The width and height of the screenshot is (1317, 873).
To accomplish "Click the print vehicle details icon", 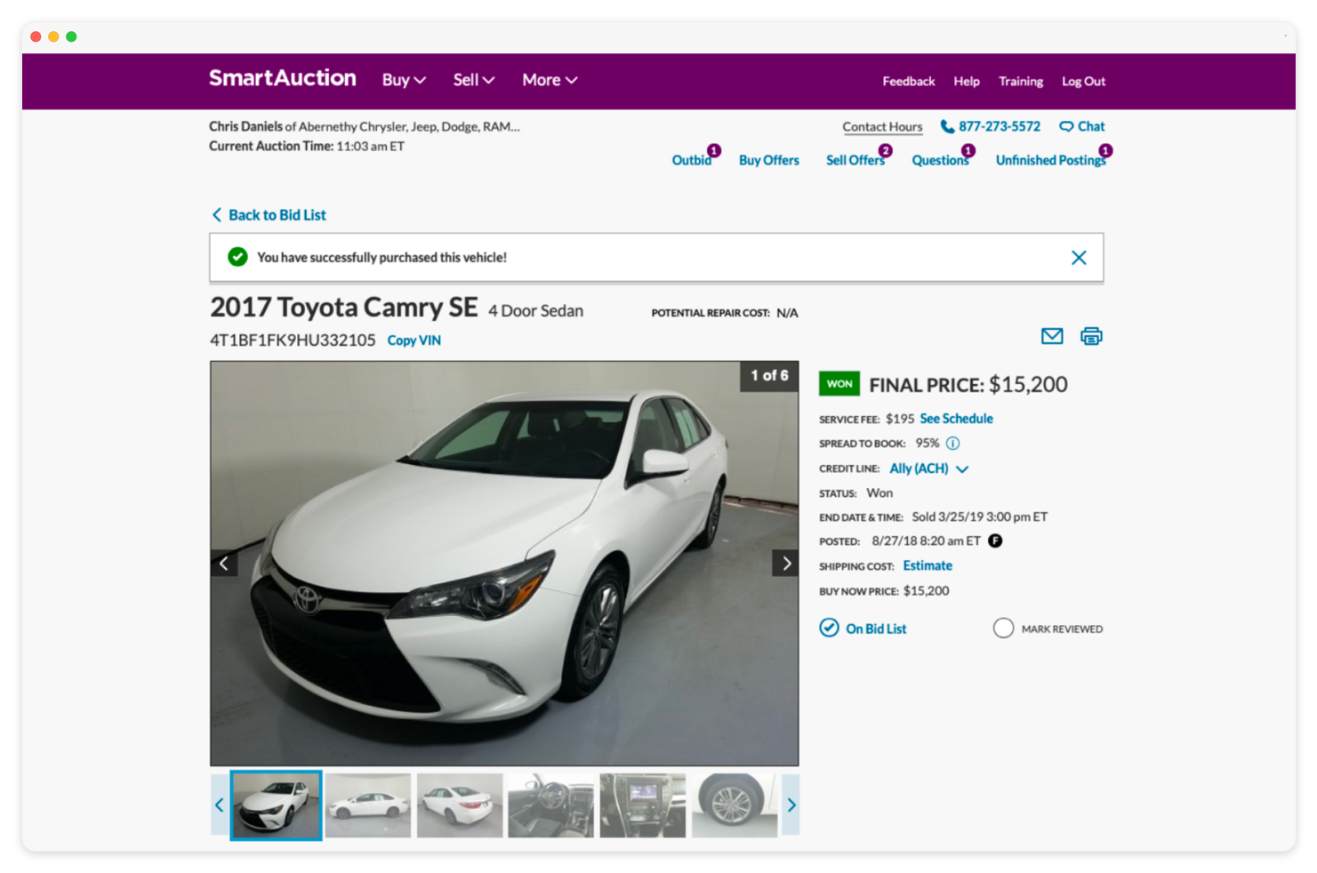I will tap(1091, 336).
